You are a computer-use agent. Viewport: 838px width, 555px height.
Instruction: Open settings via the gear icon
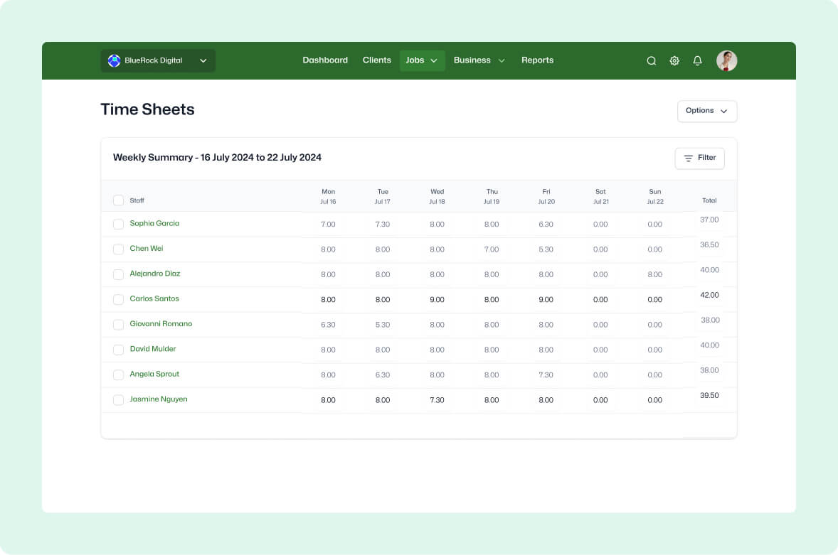674,60
